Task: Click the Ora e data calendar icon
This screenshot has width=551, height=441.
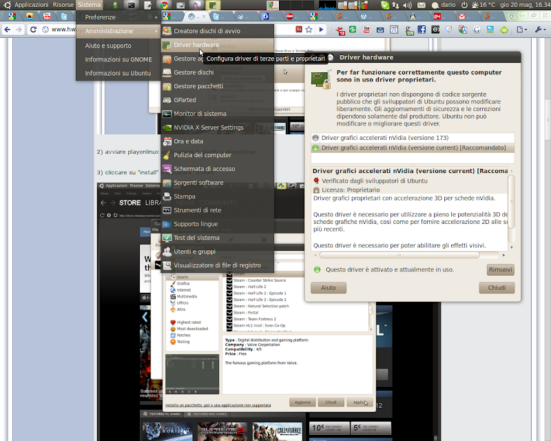Action: coord(167,141)
